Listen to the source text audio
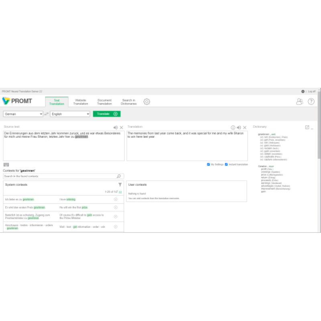Image resolution: width=321 pixels, height=321 pixels. pyautogui.click(x=116, y=128)
